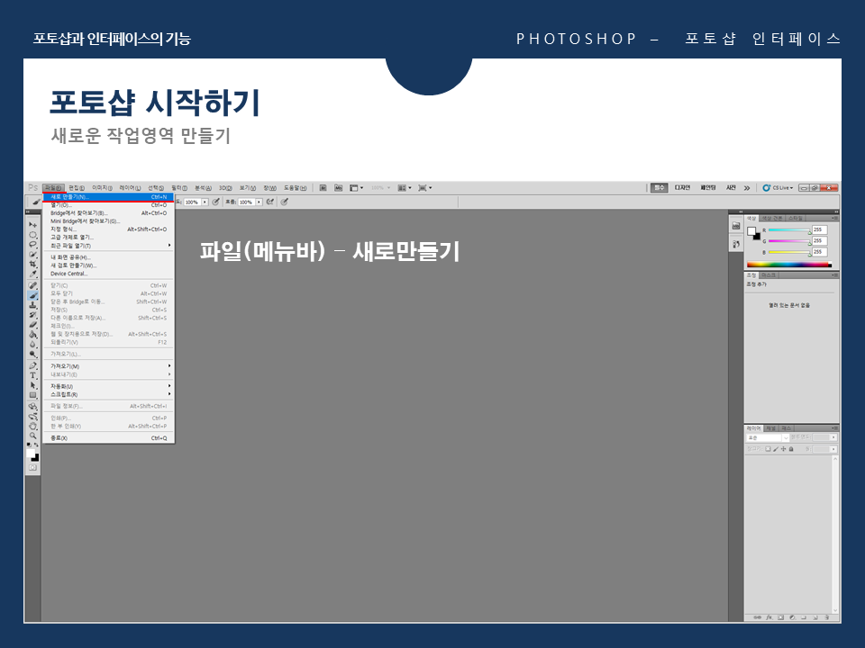
Task: Open the blend mode dropdown in Layers
Action: pyautogui.click(x=768, y=437)
